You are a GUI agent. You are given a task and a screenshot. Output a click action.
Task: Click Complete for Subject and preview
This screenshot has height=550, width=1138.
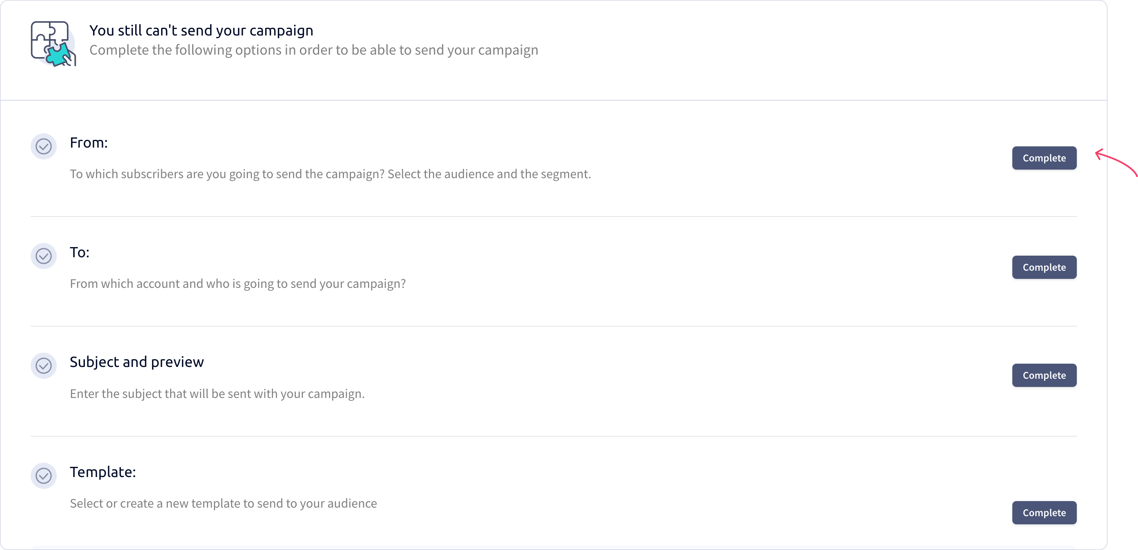[1044, 375]
